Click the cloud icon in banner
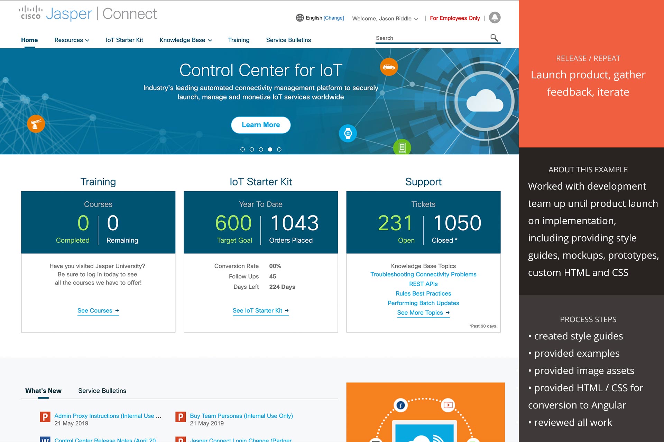This screenshot has height=442, width=664. tap(485, 100)
